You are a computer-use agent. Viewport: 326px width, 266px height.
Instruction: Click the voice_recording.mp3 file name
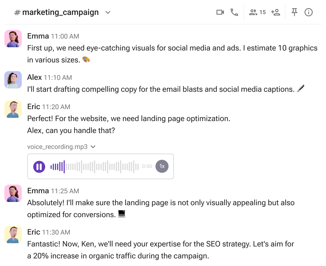coord(57,147)
